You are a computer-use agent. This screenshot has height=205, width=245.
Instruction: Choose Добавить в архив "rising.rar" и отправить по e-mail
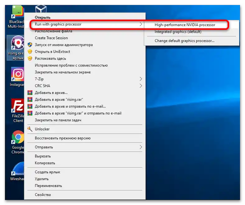(x=85, y=113)
